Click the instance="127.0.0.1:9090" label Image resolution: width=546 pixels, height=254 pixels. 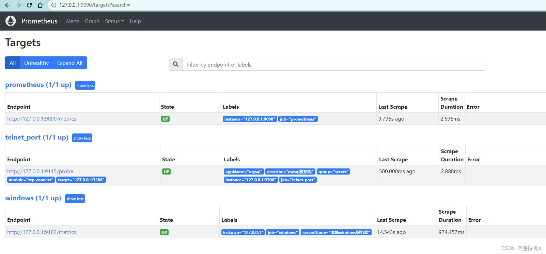tap(250, 119)
